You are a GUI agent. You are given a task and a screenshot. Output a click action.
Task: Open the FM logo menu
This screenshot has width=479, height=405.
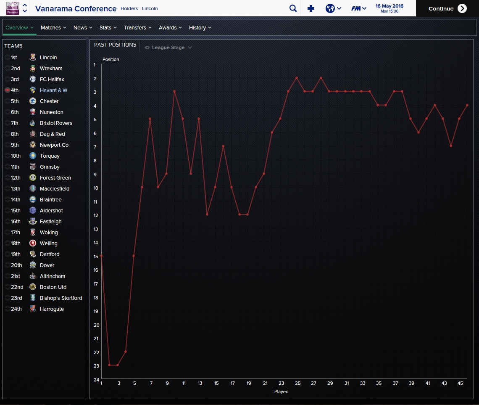[x=359, y=8]
